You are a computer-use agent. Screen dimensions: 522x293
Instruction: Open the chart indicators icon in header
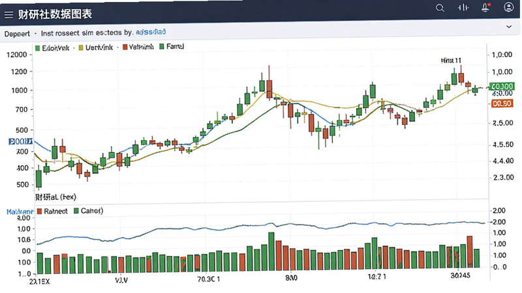[463, 8]
